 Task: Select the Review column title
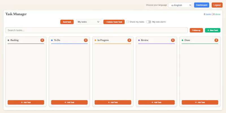point(145,40)
